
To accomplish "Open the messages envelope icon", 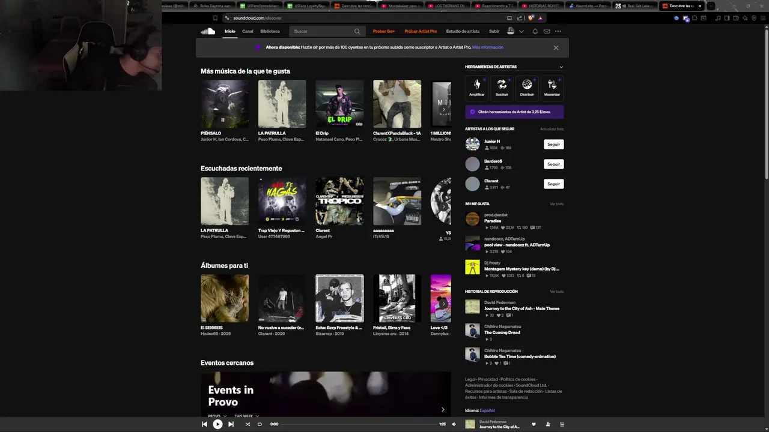I will [x=546, y=31].
